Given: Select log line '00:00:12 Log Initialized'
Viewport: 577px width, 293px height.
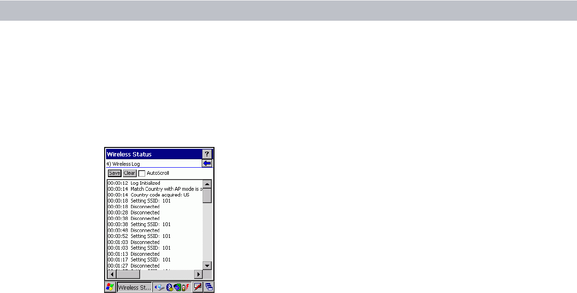Looking at the screenshot, I should (x=134, y=183).
